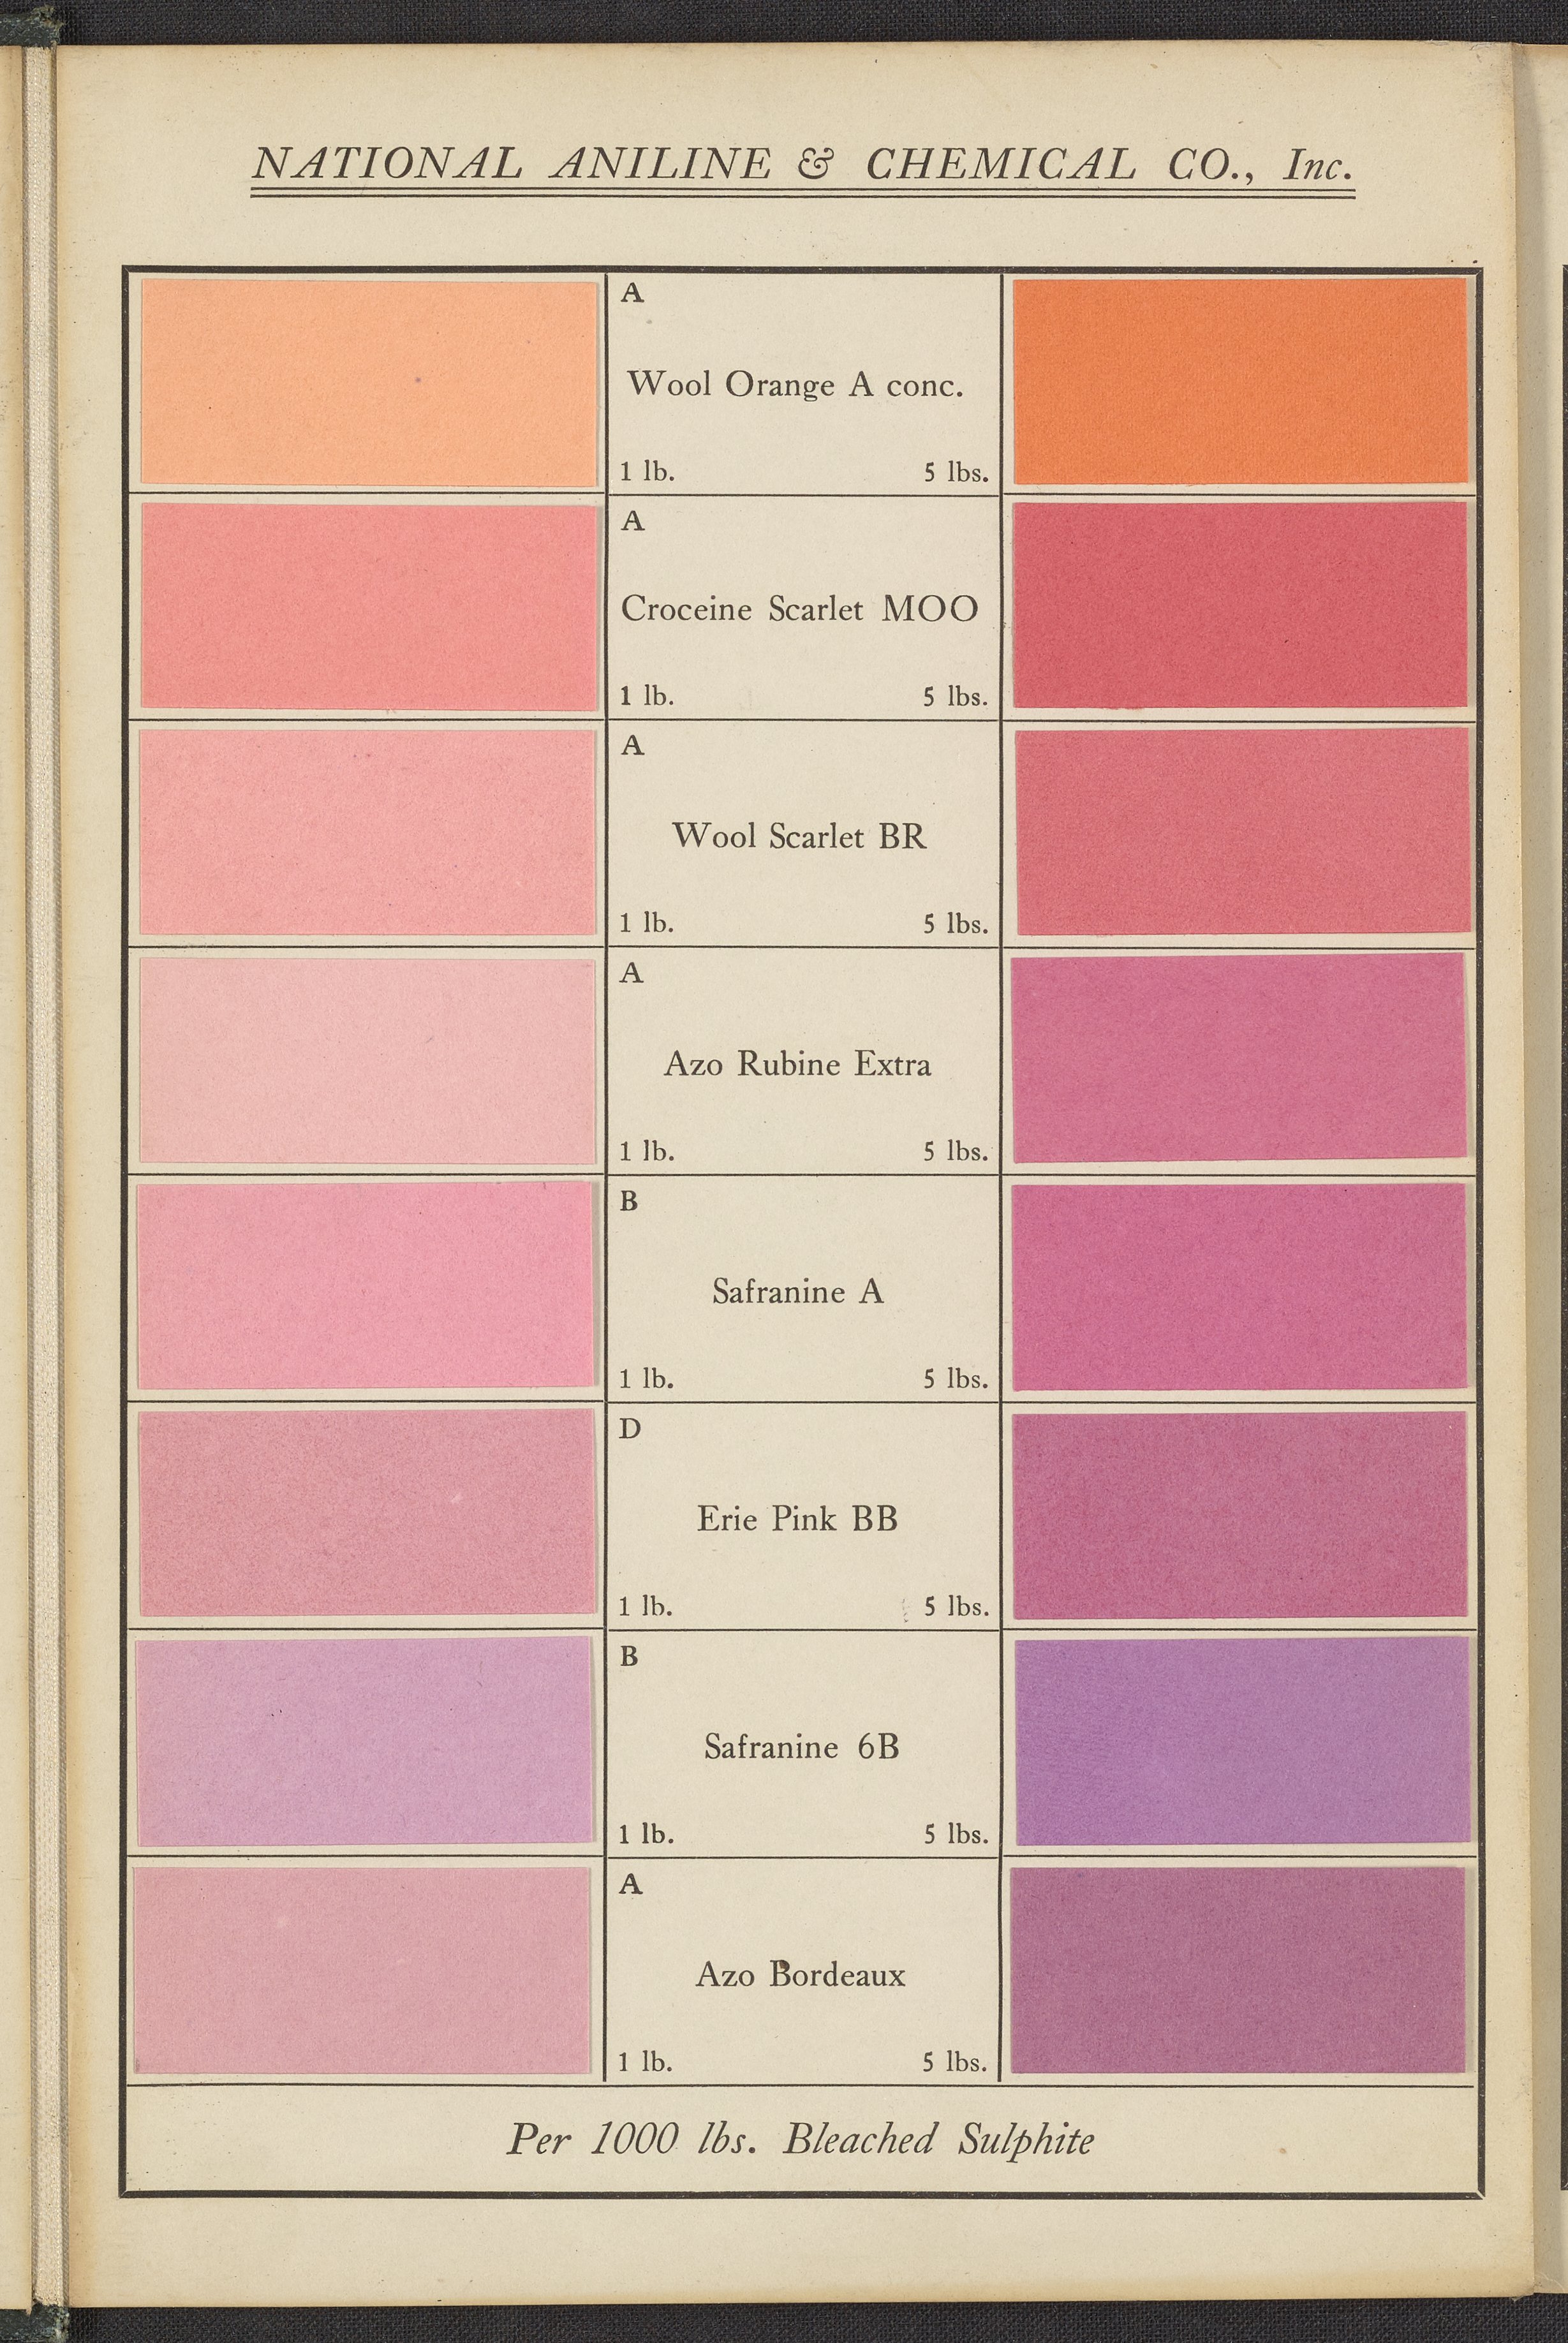
Task: Click the Azo Bordeaux 1 lb. swatch
Action: [362, 1970]
